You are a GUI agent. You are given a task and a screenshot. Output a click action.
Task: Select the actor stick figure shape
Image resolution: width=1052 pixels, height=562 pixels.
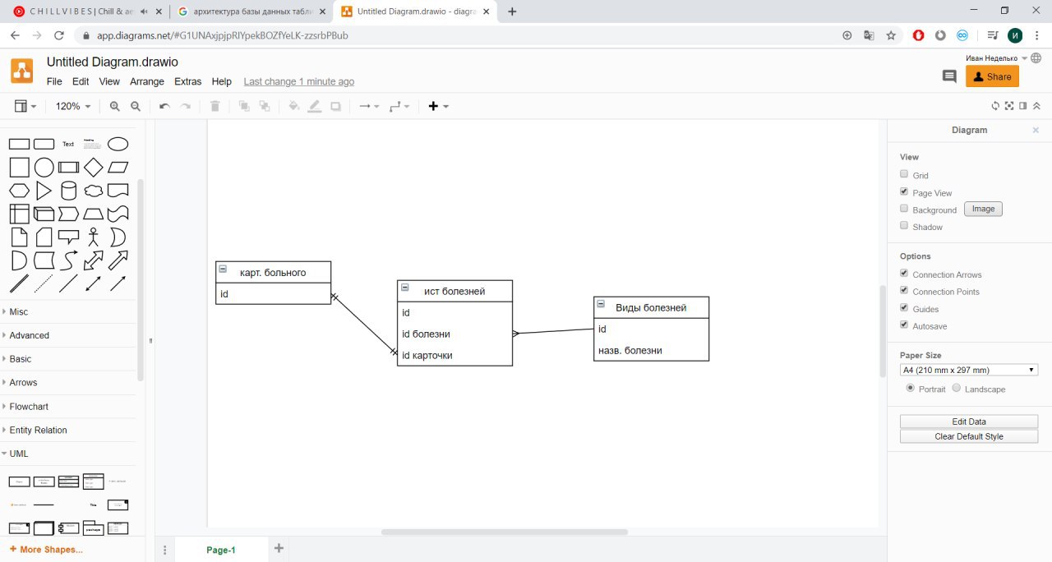[94, 237]
